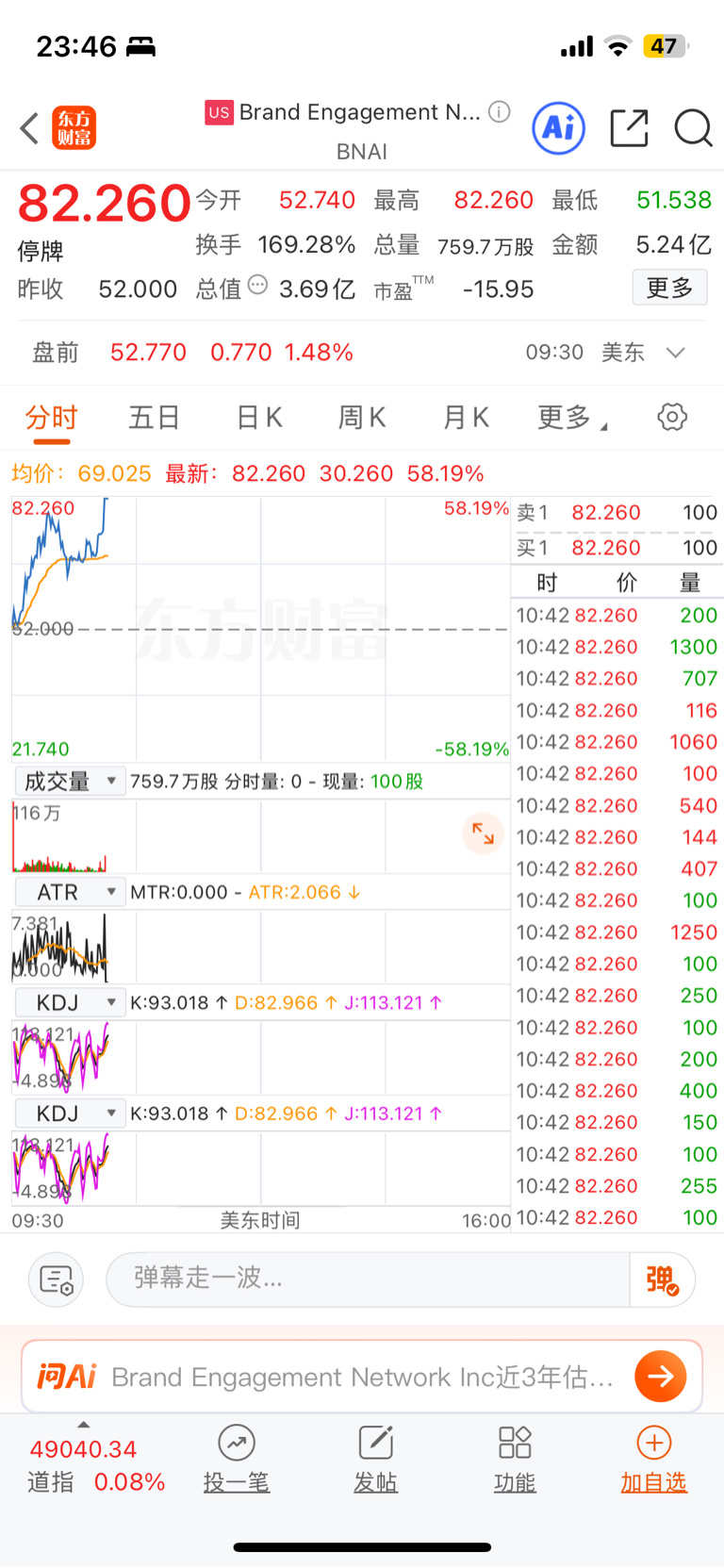Image resolution: width=724 pixels, height=1568 pixels.
Task: Tap the 发帖 post icon
Action: [x=375, y=1443]
